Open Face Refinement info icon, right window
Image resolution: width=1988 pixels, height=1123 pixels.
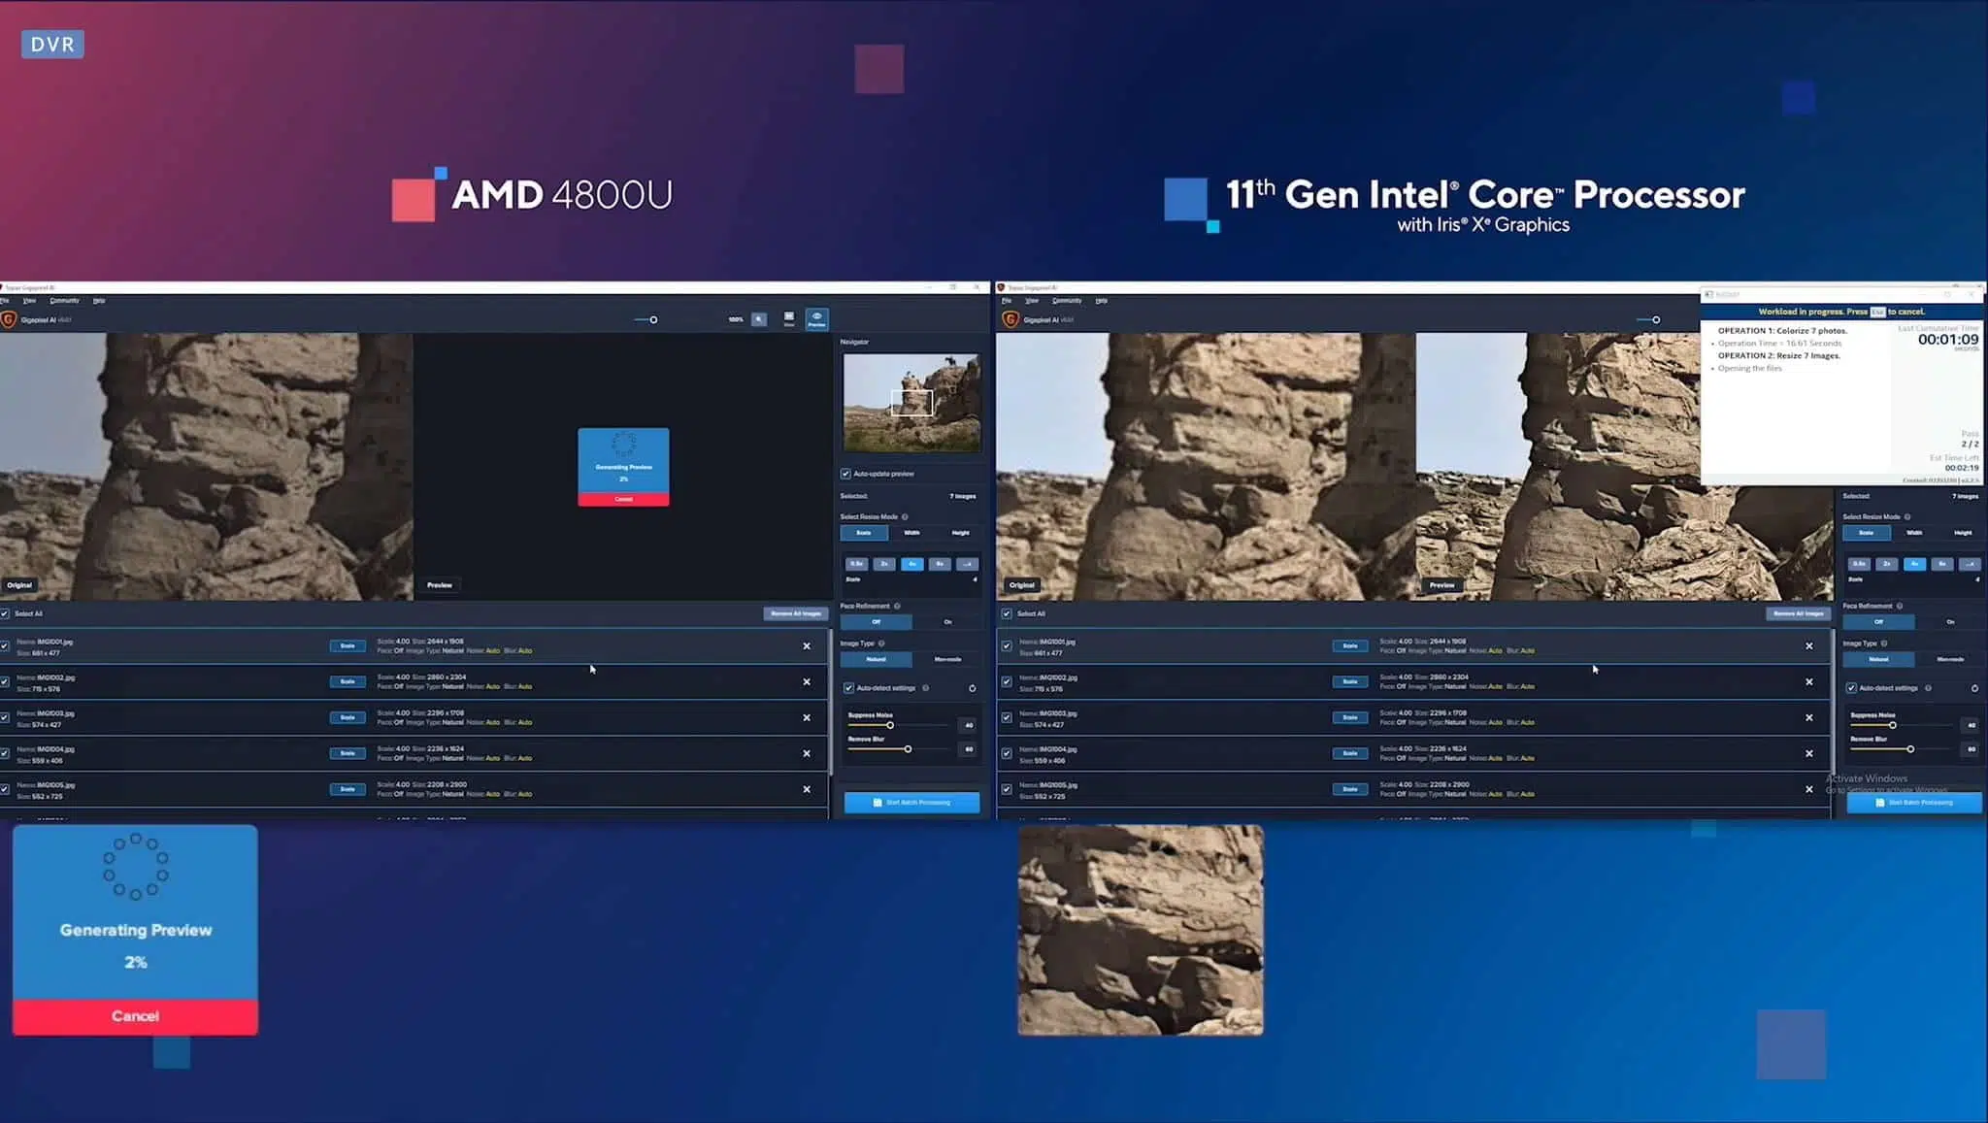1900,606
